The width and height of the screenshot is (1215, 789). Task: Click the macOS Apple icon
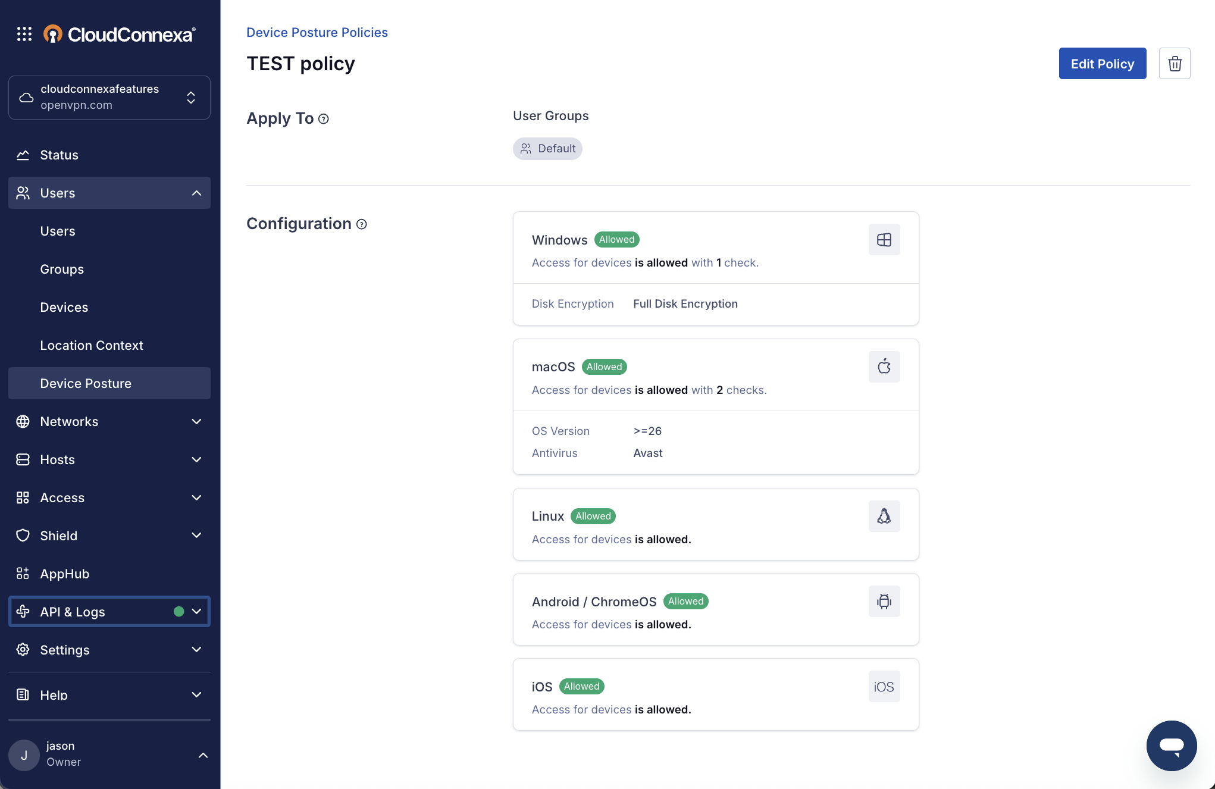[x=884, y=367]
